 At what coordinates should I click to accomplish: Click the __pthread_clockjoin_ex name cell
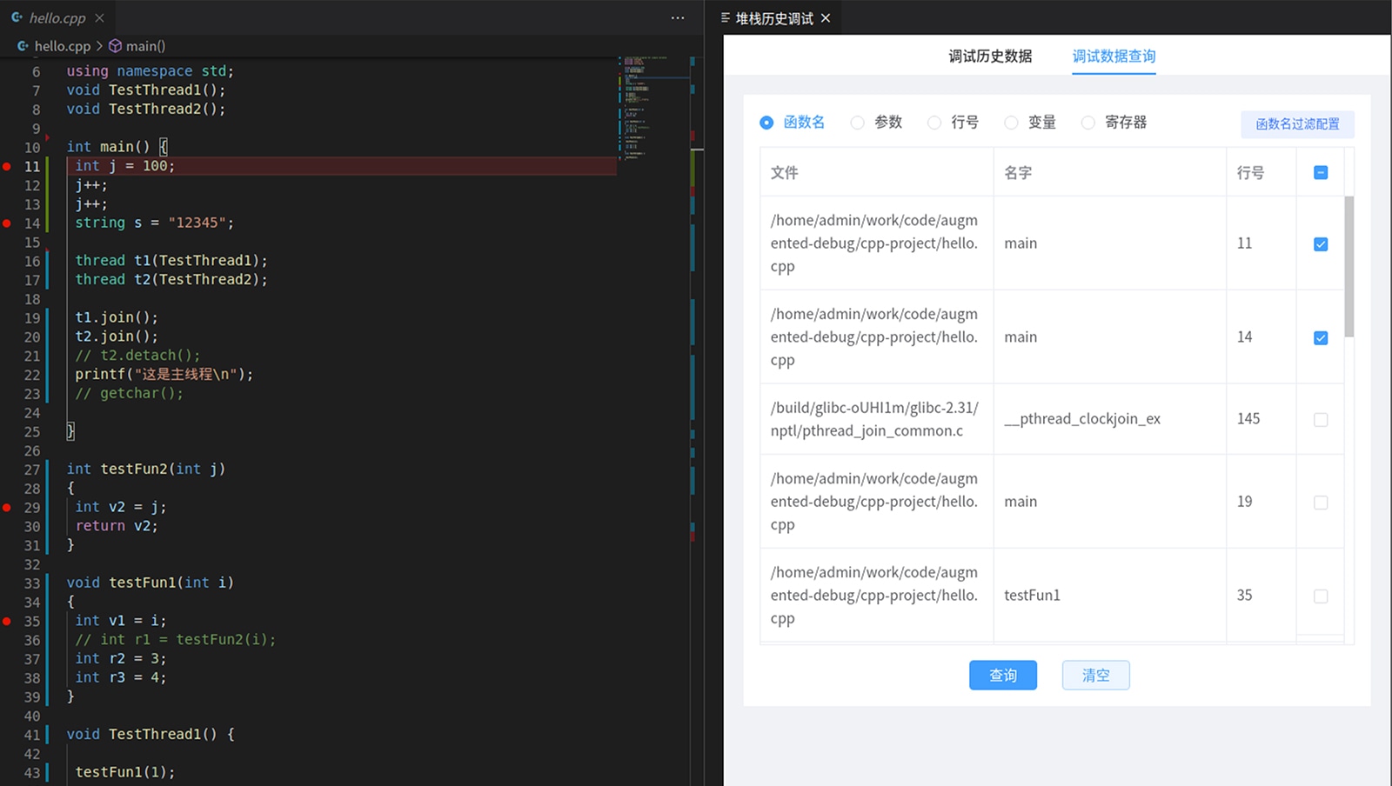[x=1110, y=419]
